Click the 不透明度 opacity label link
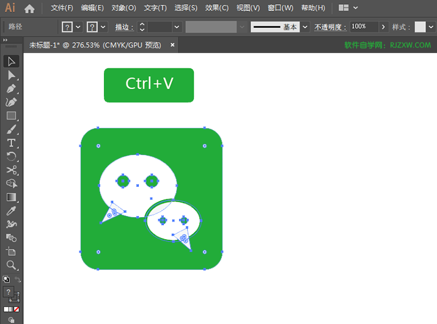 click(x=330, y=27)
